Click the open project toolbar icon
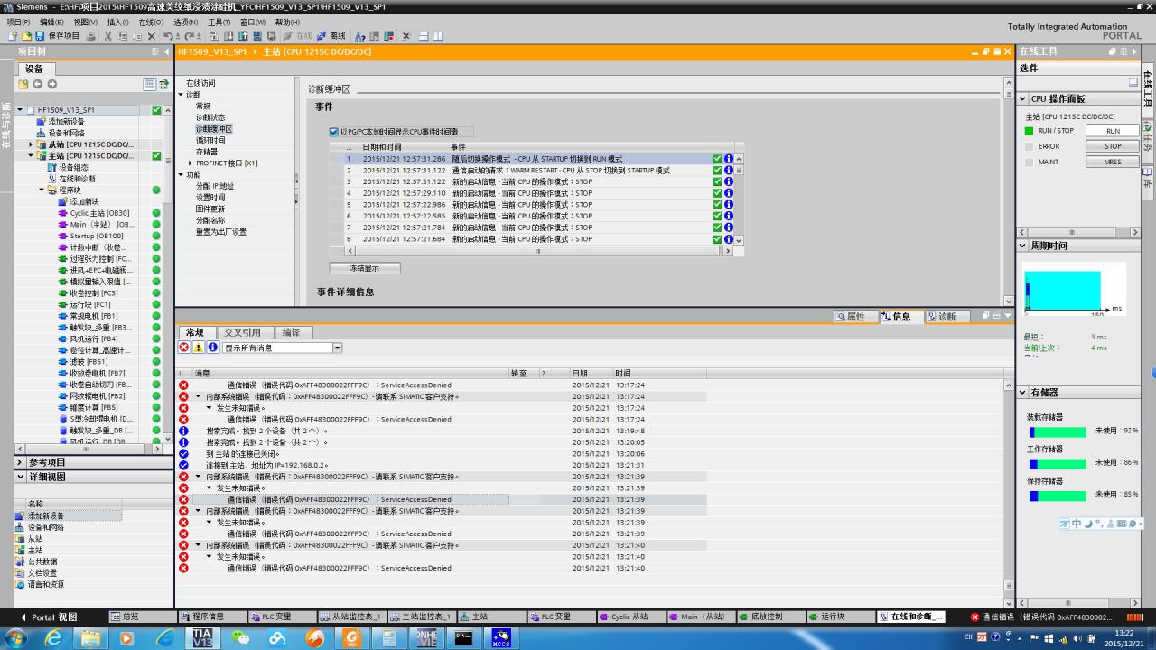The image size is (1156, 650). pyautogui.click(x=25, y=36)
